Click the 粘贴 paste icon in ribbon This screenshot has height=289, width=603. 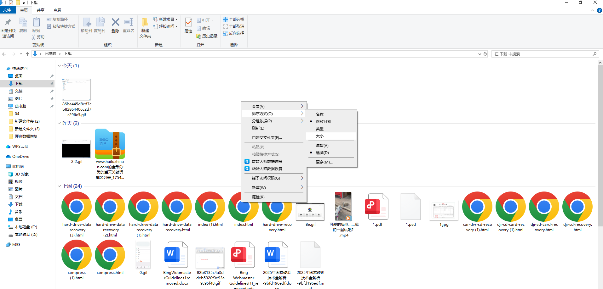[x=36, y=22]
